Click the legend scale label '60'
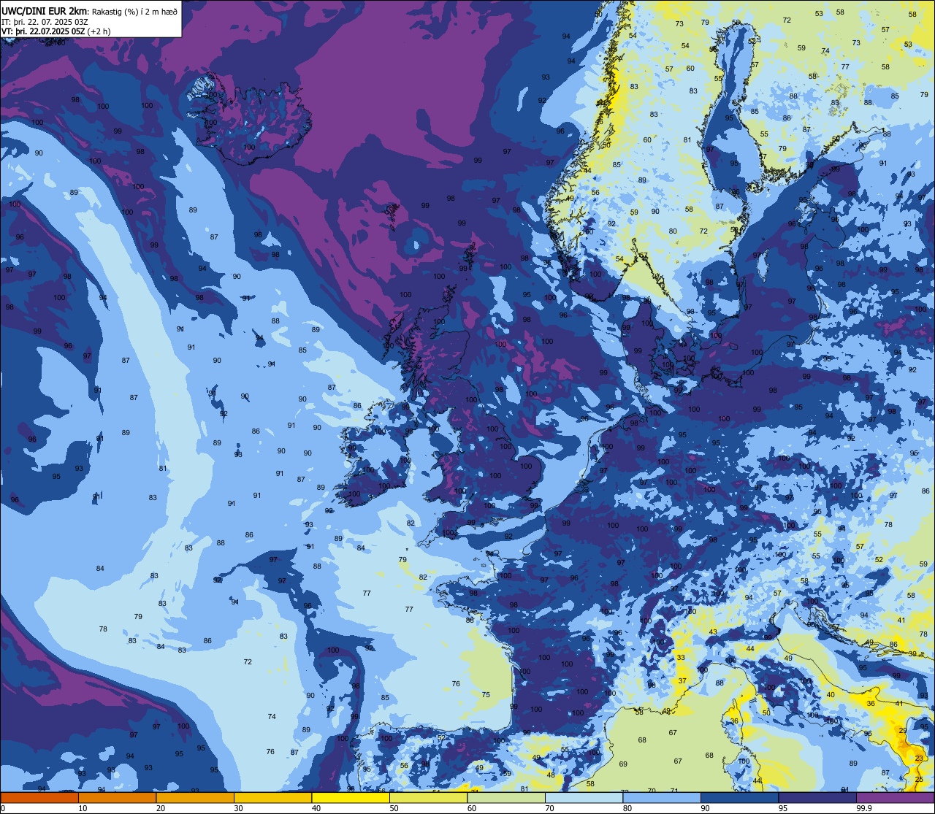Image resolution: width=935 pixels, height=814 pixels. [471, 808]
